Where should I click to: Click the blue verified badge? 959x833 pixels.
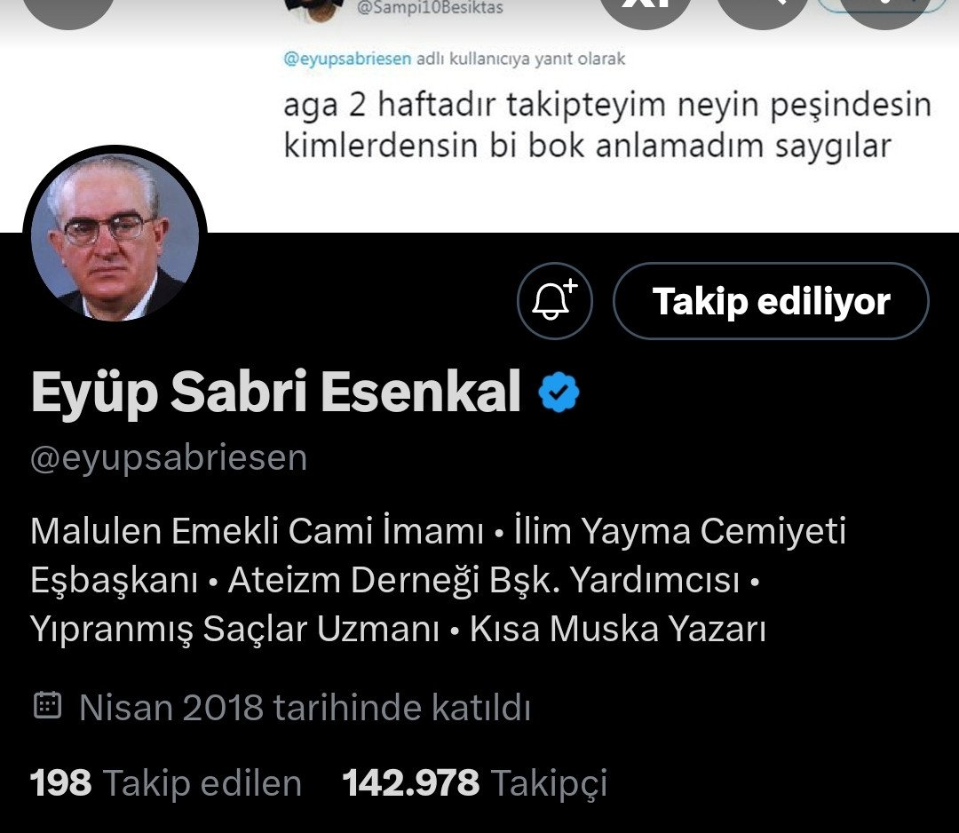click(x=559, y=393)
